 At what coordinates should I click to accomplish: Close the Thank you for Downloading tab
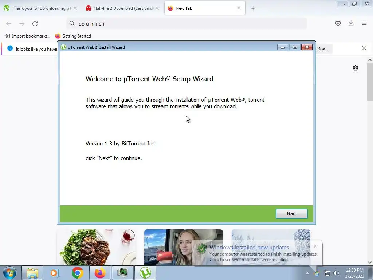click(x=75, y=8)
